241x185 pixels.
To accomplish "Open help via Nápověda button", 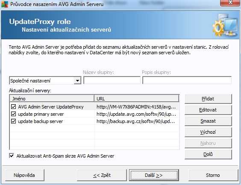I will pos(25,175).
